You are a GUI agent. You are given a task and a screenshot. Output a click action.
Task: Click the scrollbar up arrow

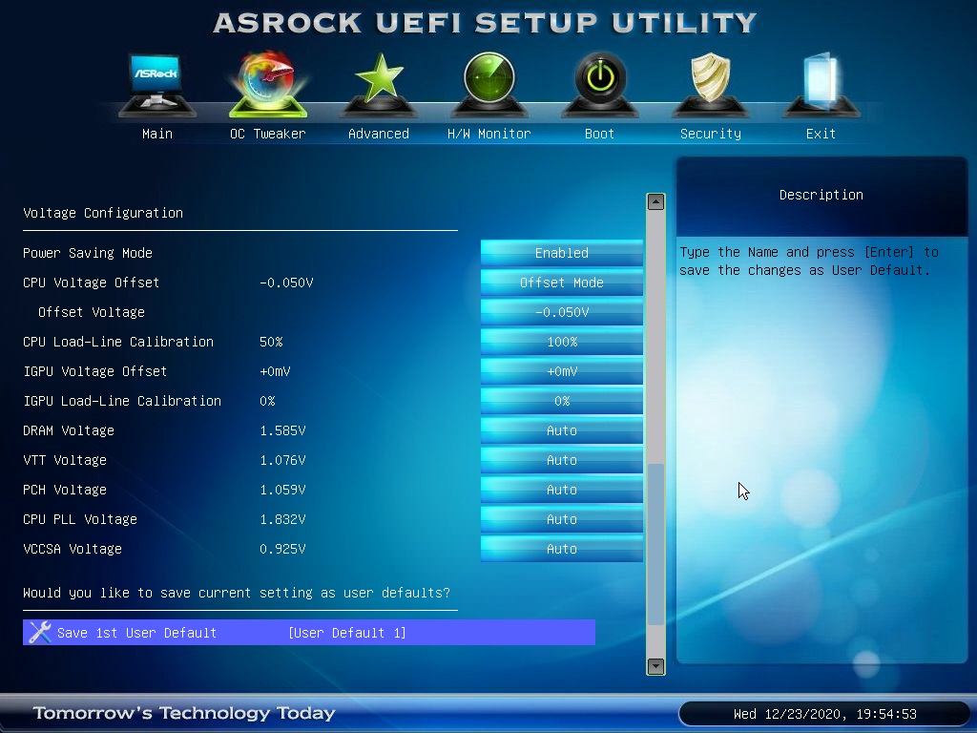[x=655, y=201]
